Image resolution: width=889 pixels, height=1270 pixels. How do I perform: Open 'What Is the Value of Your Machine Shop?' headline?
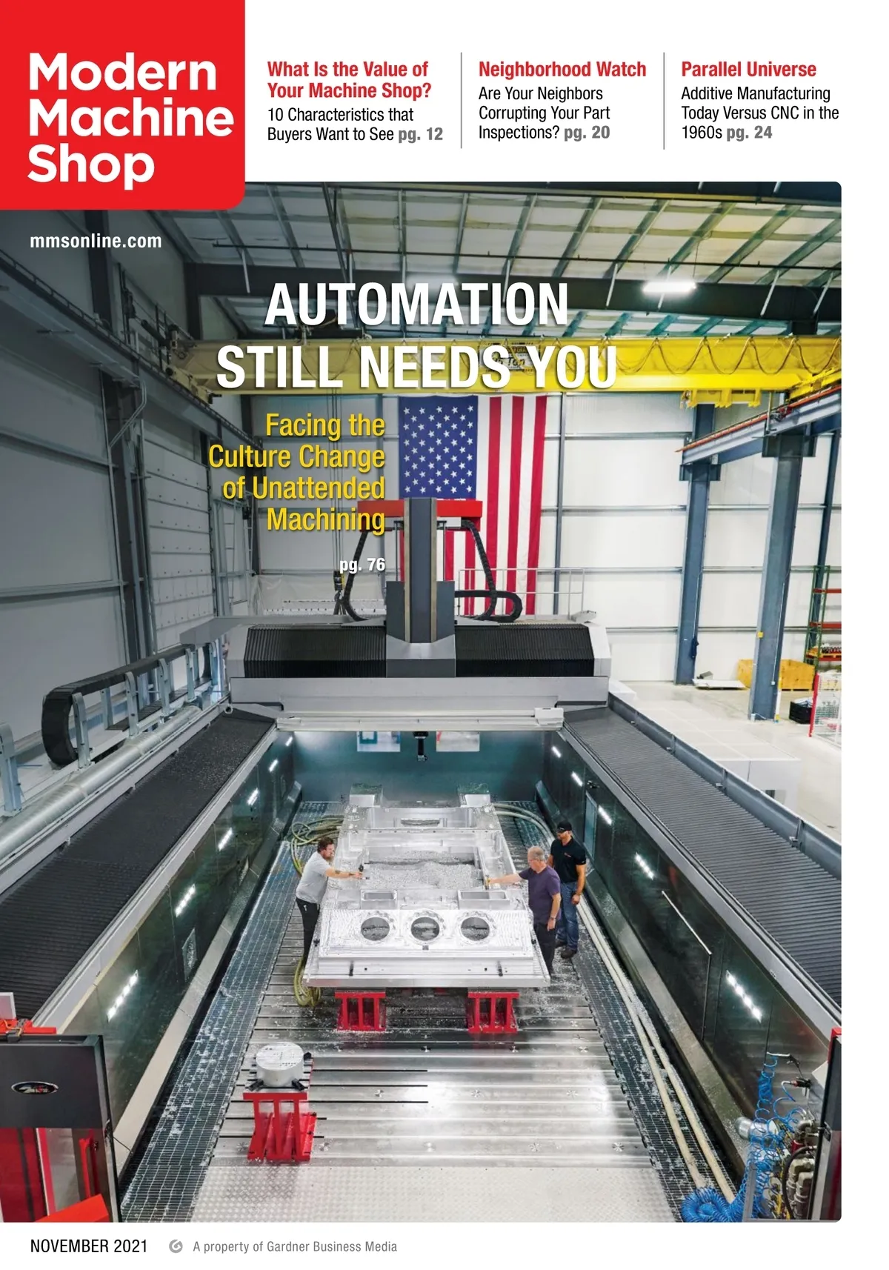(x=348, y=80)
